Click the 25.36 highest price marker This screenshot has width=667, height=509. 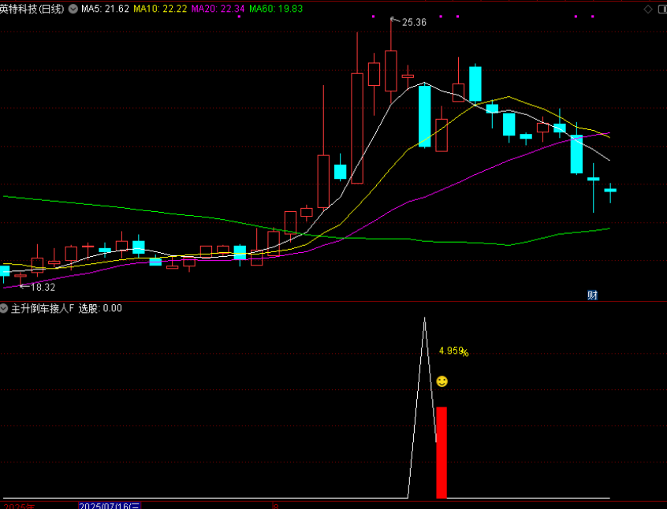(413, 22)
